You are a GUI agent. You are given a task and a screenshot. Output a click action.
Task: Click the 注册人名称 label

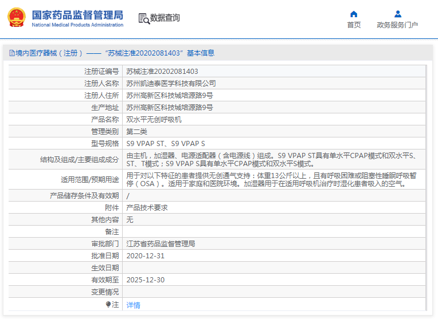[101, 84]
